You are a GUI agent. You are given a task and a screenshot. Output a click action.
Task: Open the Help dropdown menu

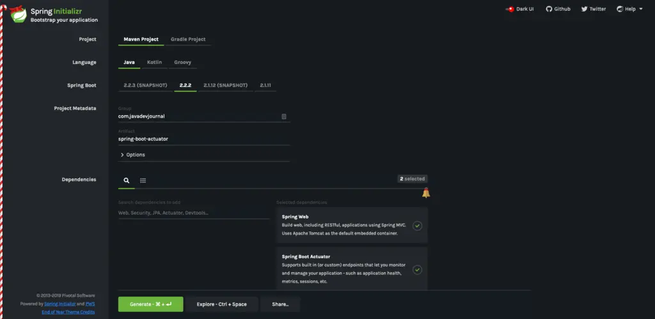point(629,9)
